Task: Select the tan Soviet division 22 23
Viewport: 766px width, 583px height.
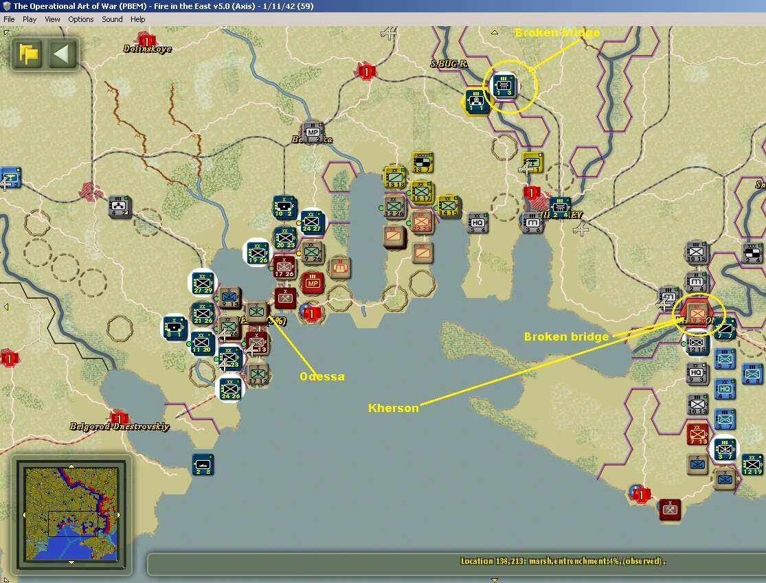Action: pyautogui.click(x=422, y=222)
